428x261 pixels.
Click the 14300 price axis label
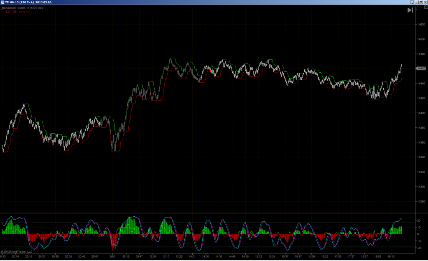pyautogui.click(x=421, y=187)
